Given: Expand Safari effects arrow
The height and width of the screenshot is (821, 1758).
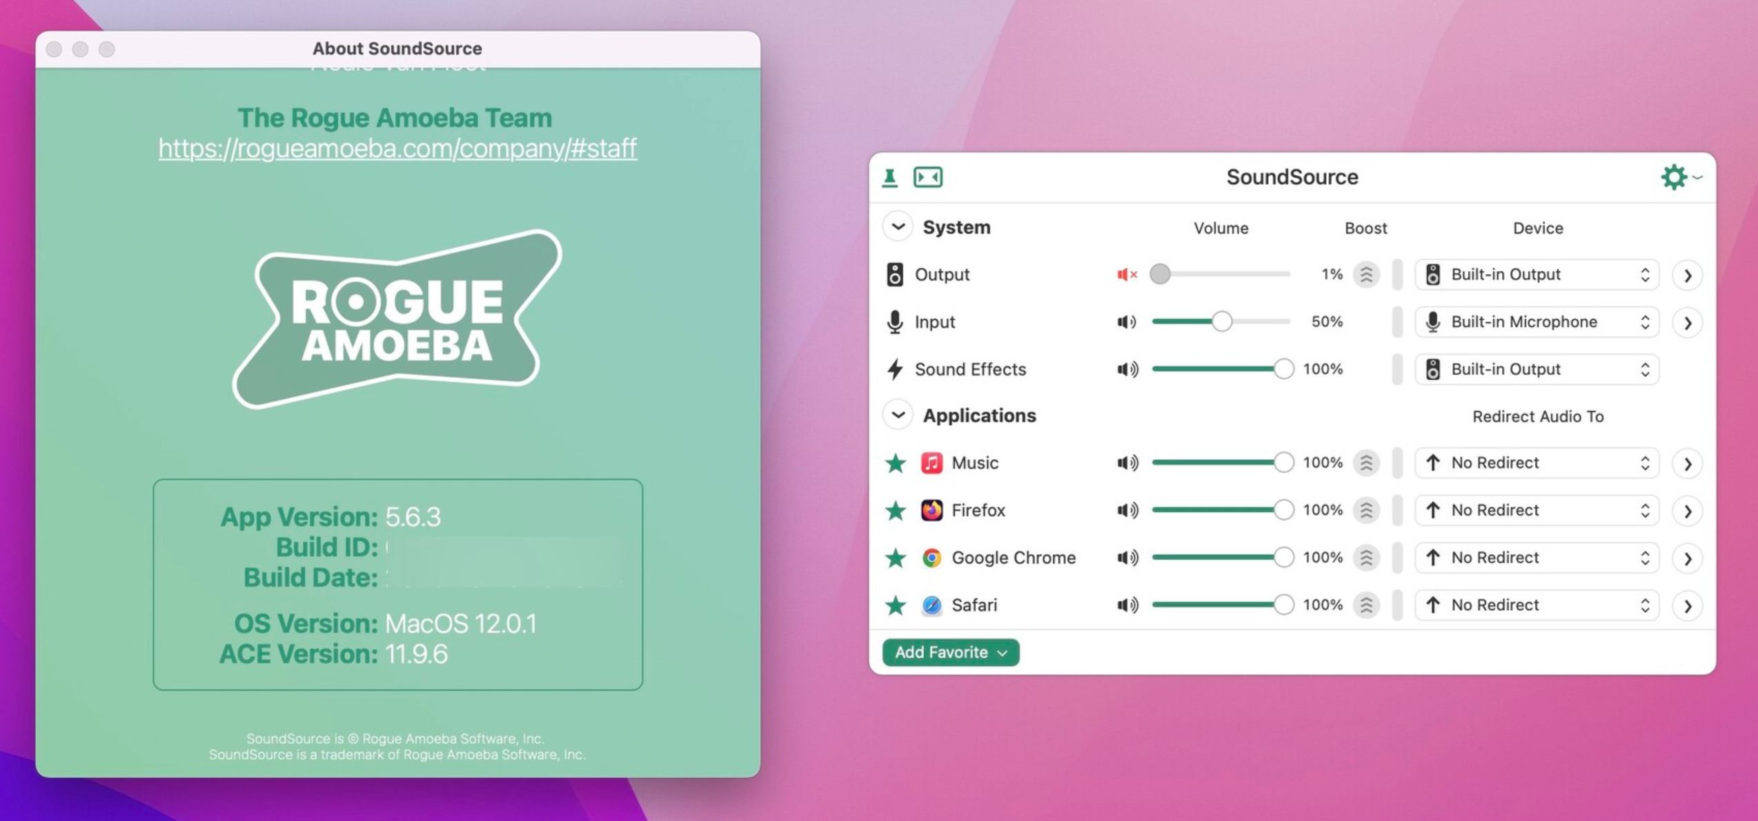Looking at the screenshot, I should click(x=1688, y=606).
